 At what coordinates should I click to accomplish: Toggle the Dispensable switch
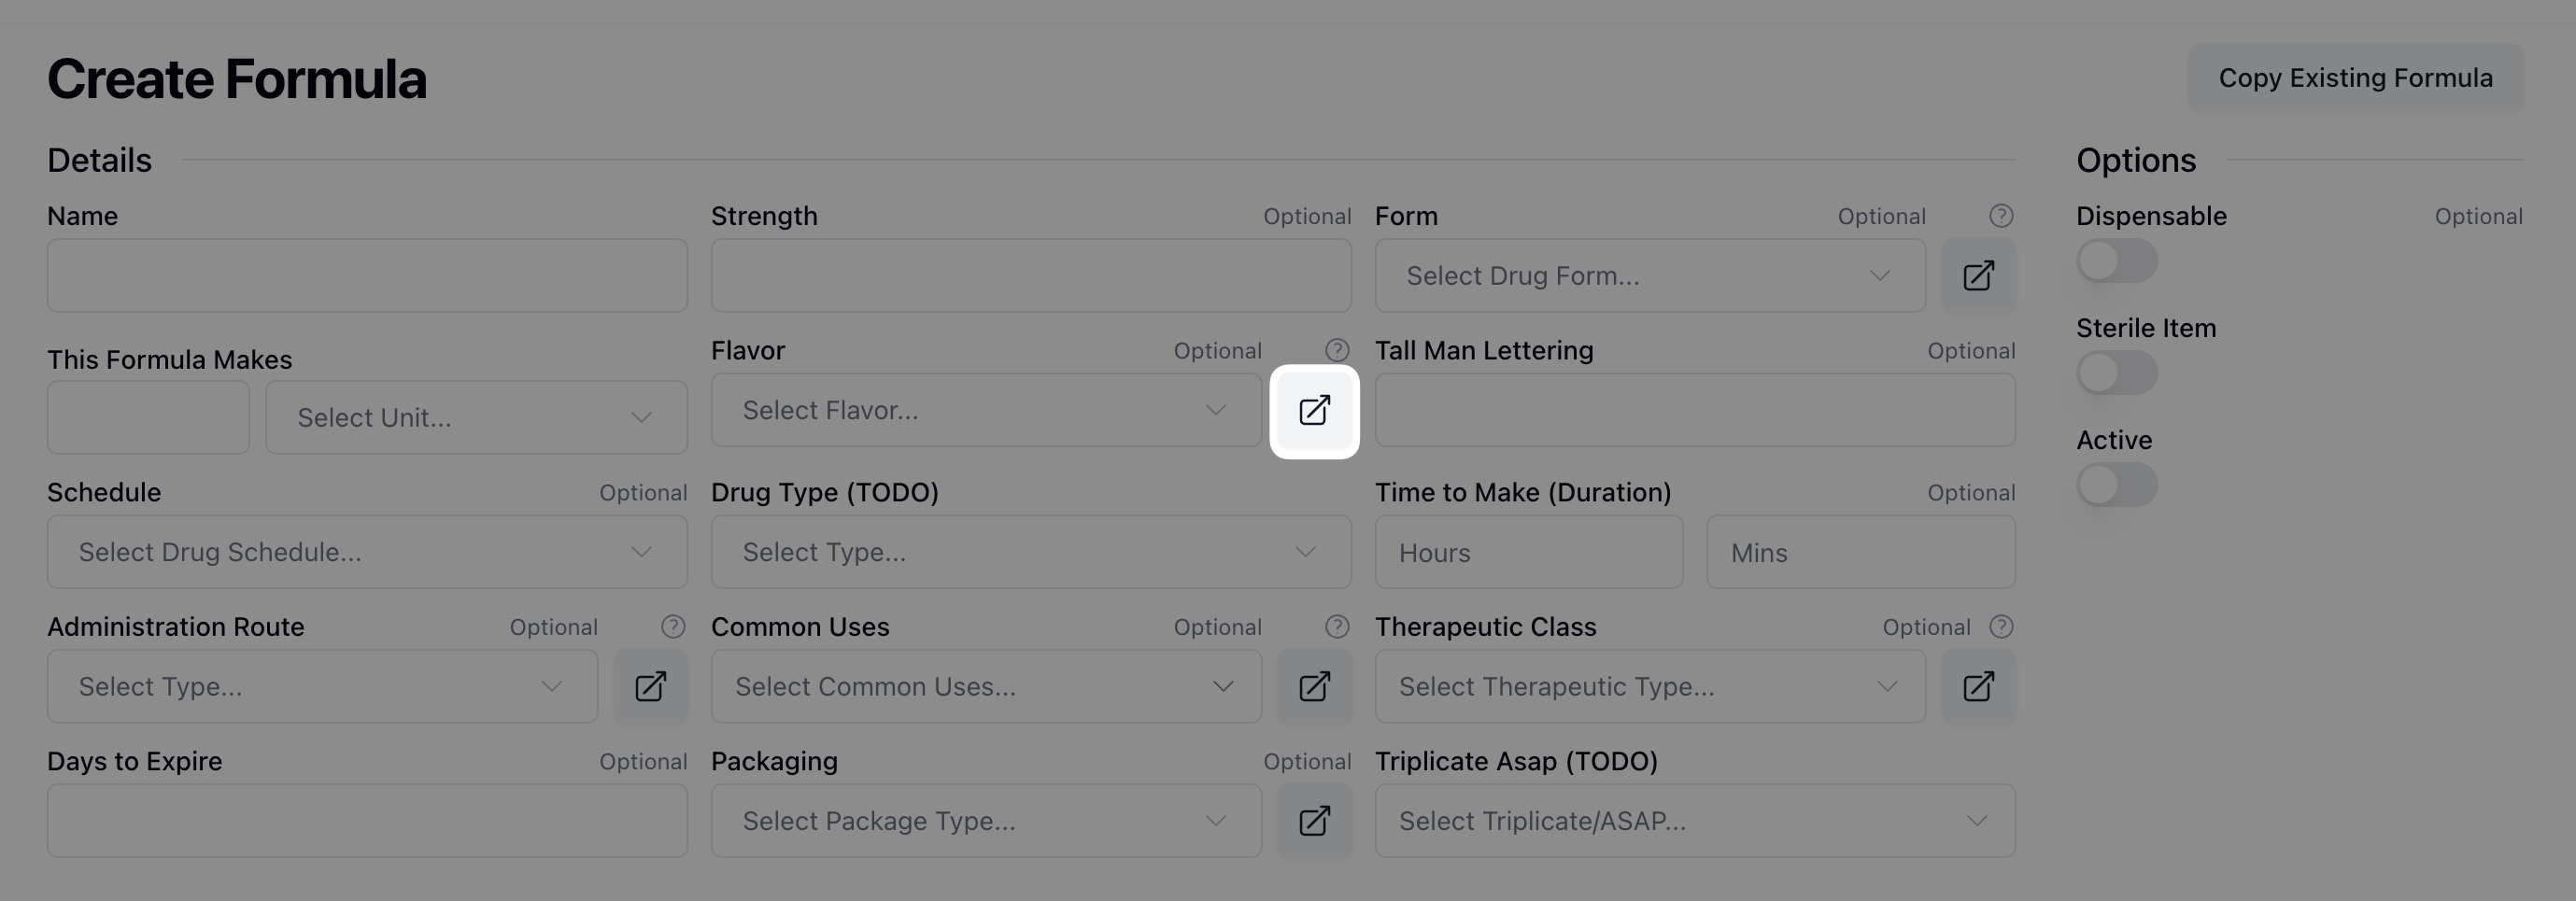coord(2116,261)
